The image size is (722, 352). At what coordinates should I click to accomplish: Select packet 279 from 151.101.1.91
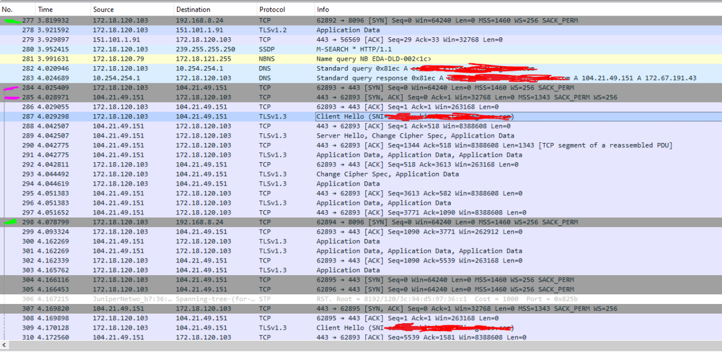tap(361, 40)
